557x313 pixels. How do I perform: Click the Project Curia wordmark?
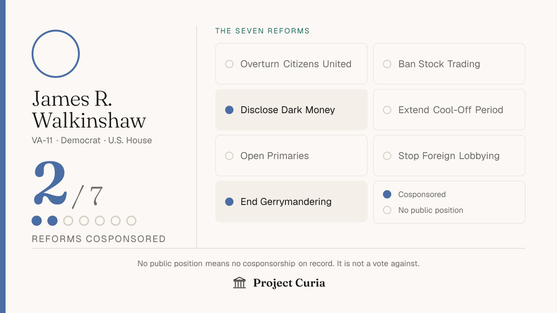point(289,283)
